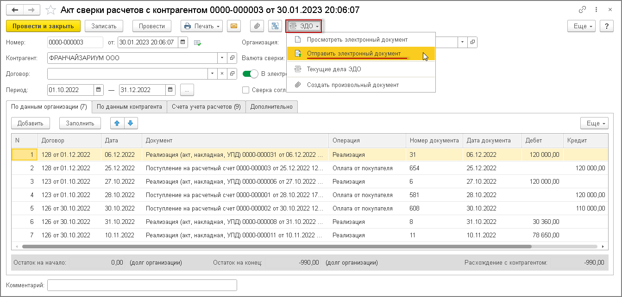This screenshot has height=297, width=622.
Task: Expand the Контрагент dropdown list
Action: coord(222,58)
